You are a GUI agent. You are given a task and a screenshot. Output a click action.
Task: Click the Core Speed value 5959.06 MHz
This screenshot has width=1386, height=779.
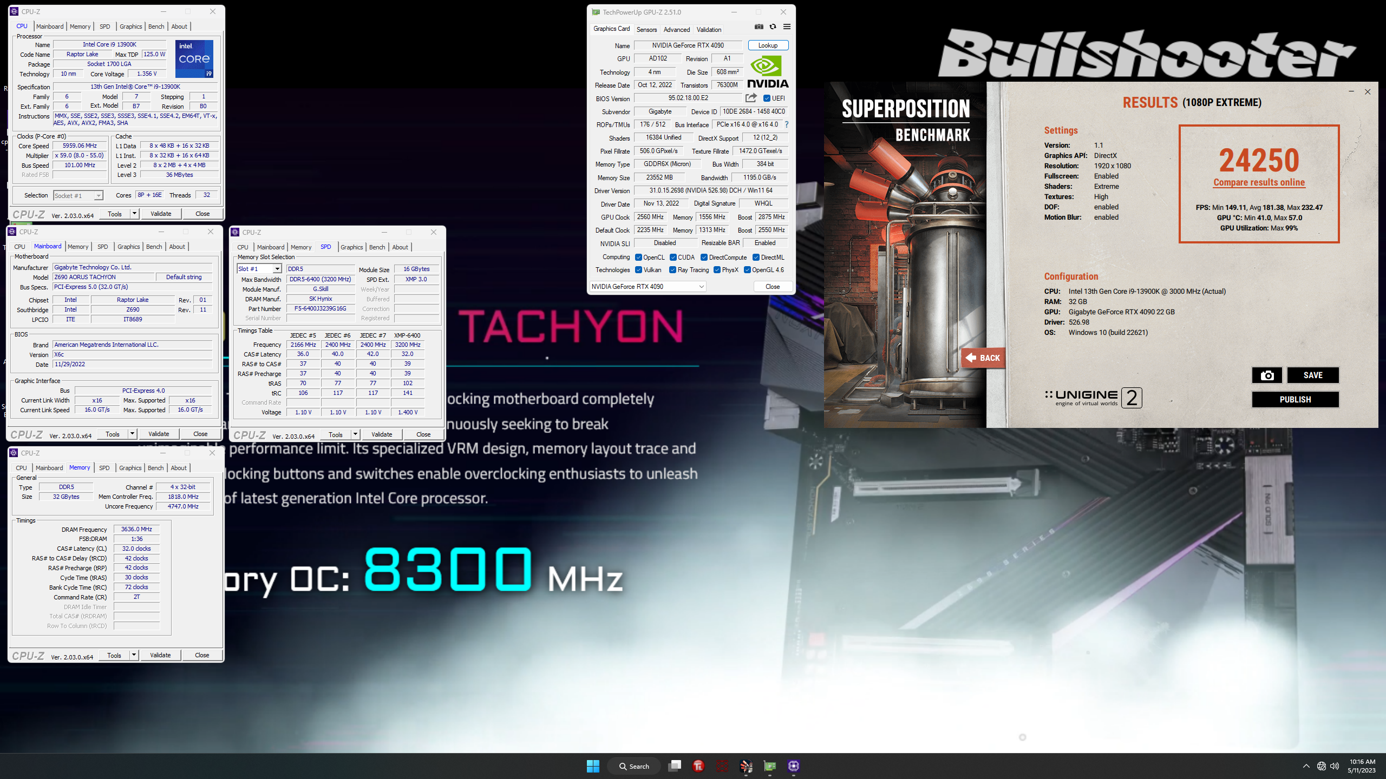[x=80, y=146]
